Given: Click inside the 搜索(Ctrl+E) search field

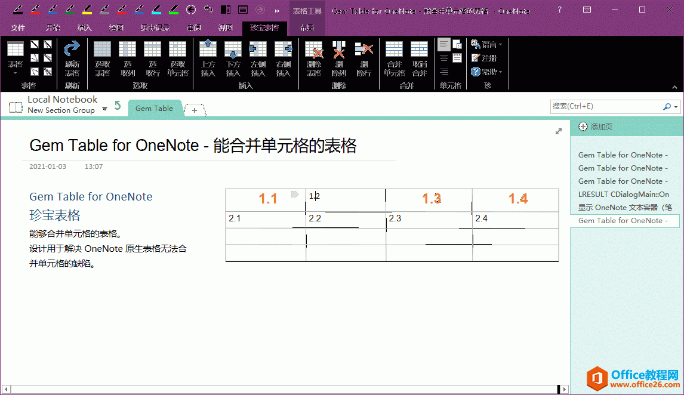Looking at the screenshot, I should [603, 106].
